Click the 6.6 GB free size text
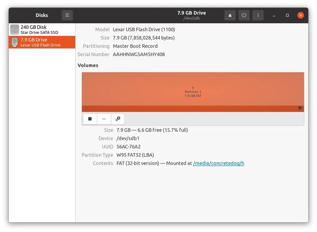 click(x=150, y=130)
